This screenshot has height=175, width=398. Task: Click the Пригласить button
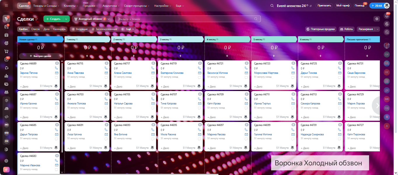[x=324, y=6]
